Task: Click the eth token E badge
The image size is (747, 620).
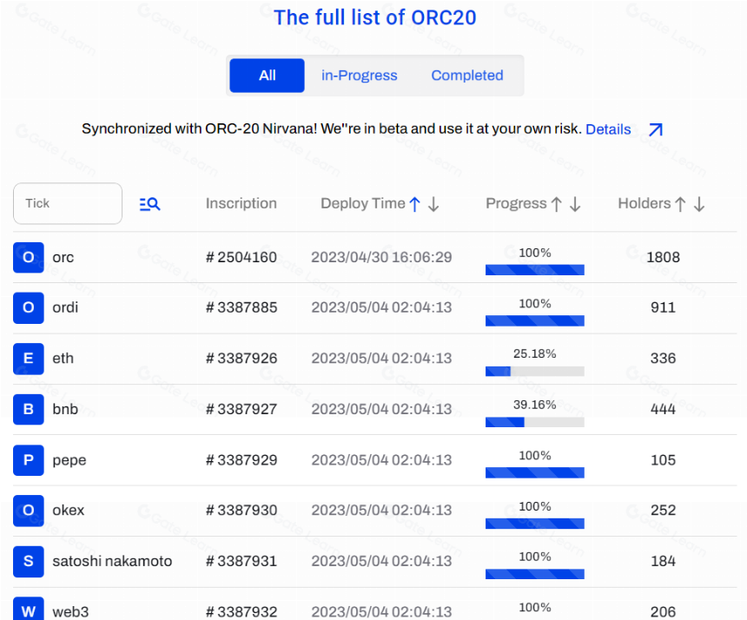Action: [x=29, y=359]
